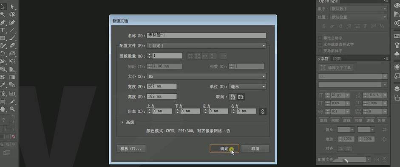Select the Column Graph tool

12,93
